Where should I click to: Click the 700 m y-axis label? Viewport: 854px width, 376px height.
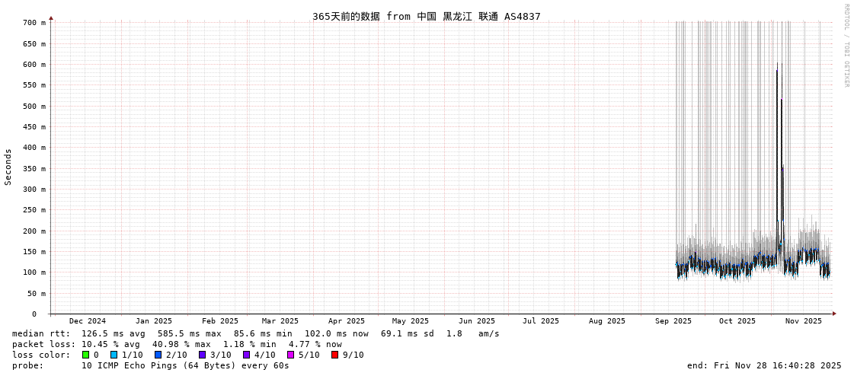(x=34, y=23)
